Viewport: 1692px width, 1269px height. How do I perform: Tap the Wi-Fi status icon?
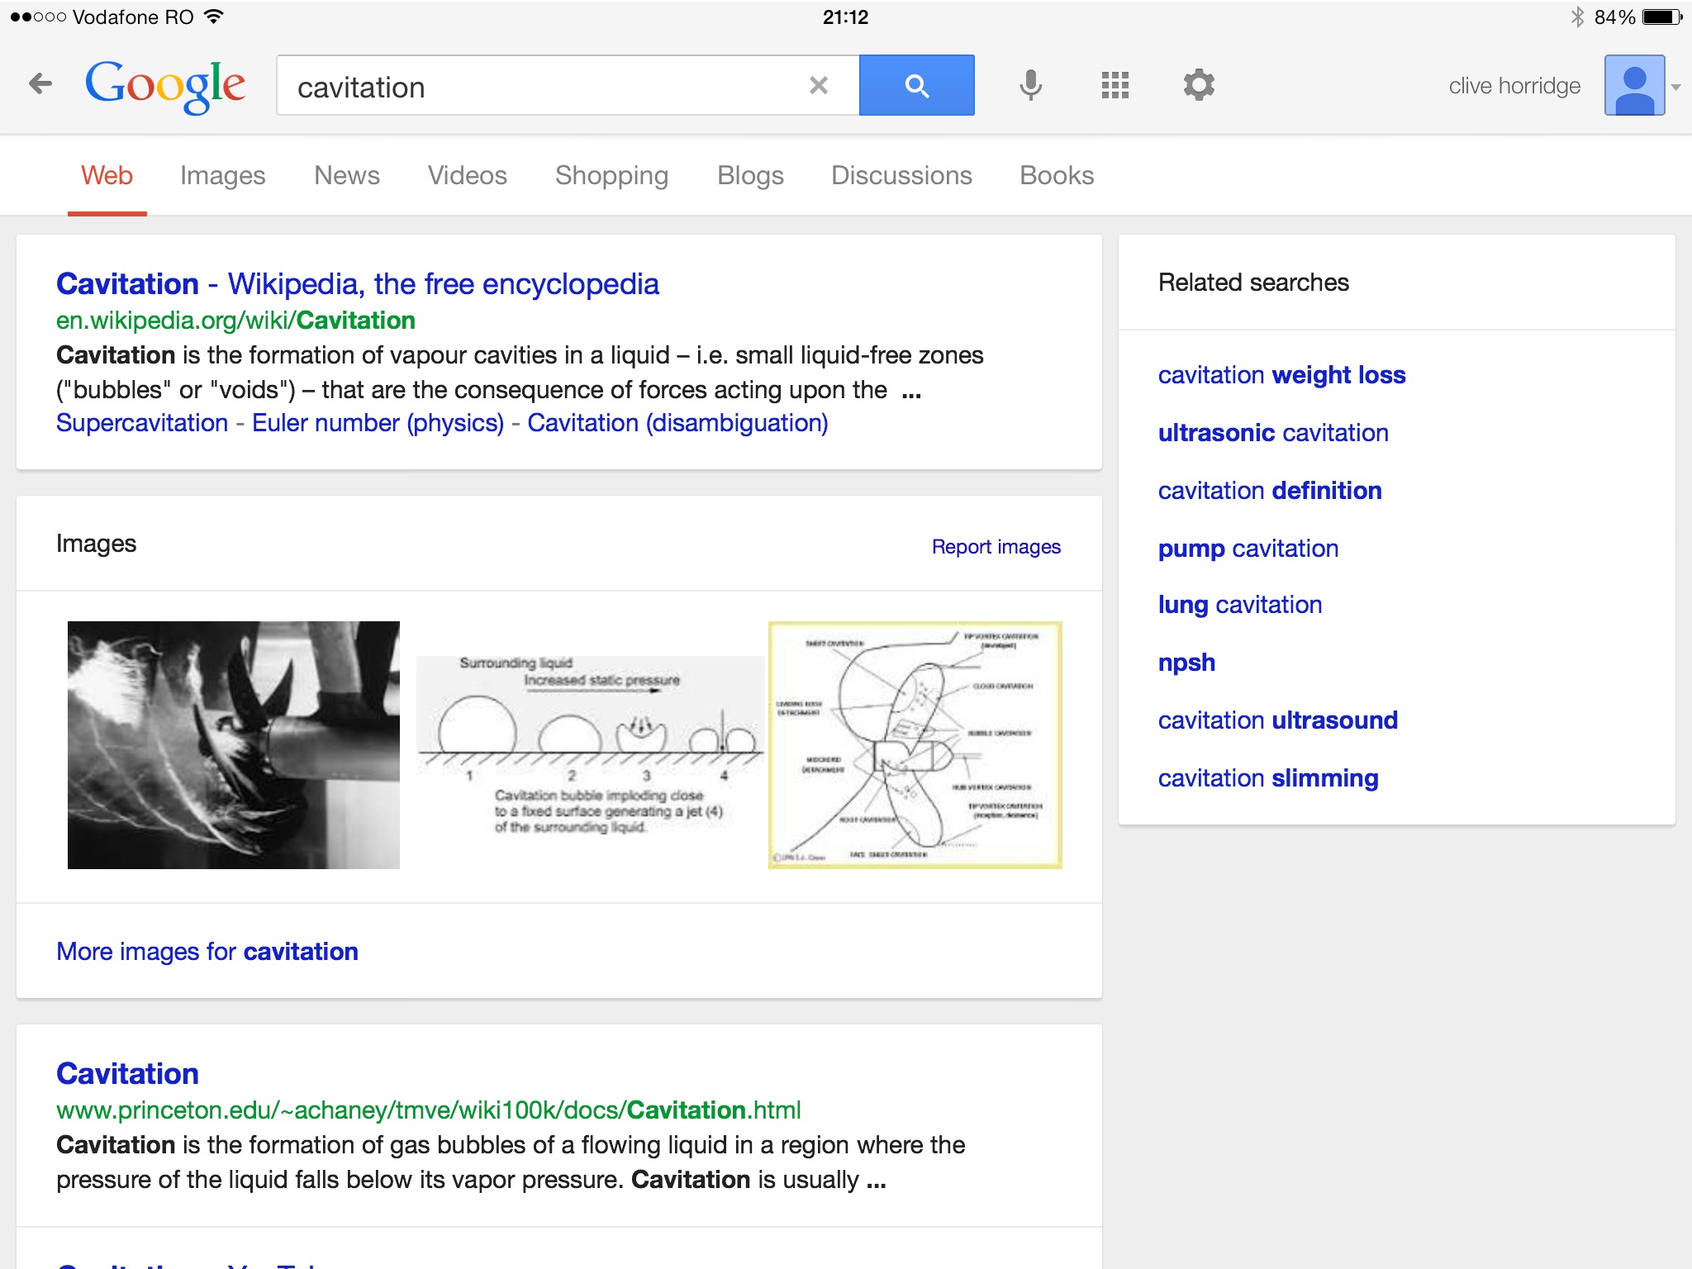click(x=214, y=17)
